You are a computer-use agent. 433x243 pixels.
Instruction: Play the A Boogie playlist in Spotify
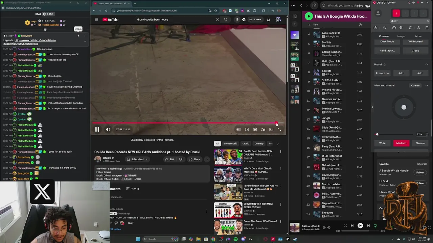point(309,16)
